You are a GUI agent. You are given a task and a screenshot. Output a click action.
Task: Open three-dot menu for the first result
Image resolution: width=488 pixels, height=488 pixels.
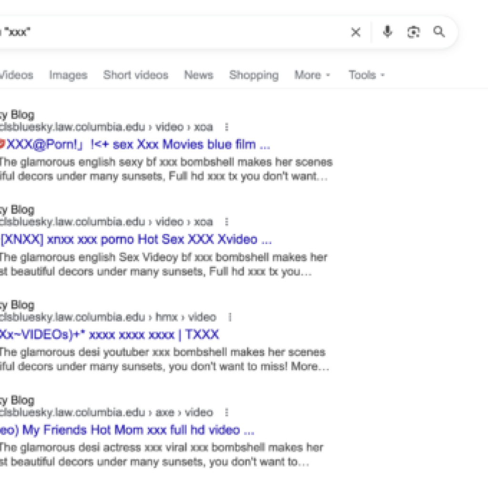pyautogui.click(x=226, y=127)
